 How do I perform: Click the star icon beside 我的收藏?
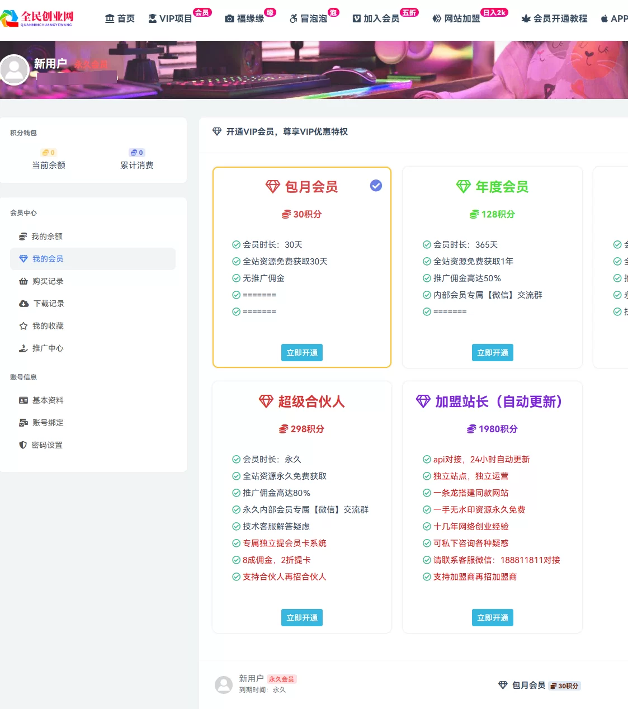tap(23, 326)
